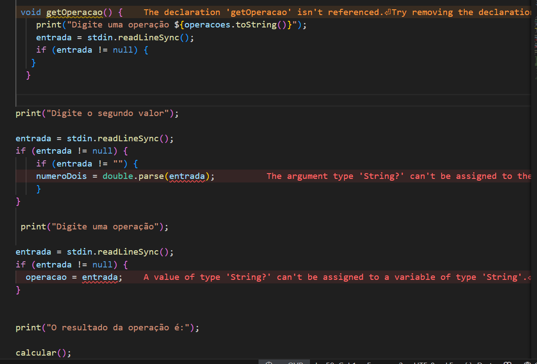537x364 pixels.
Task: Click the underlined entrada assigned to operacao
Action: point(100,277)
